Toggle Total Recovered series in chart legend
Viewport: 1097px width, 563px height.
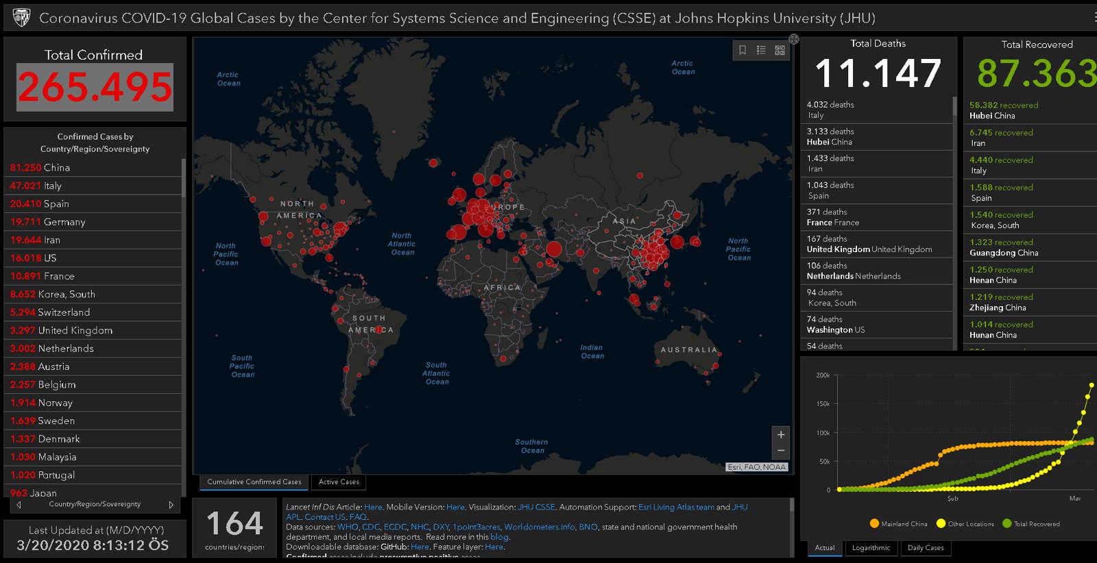[1030, 524]
